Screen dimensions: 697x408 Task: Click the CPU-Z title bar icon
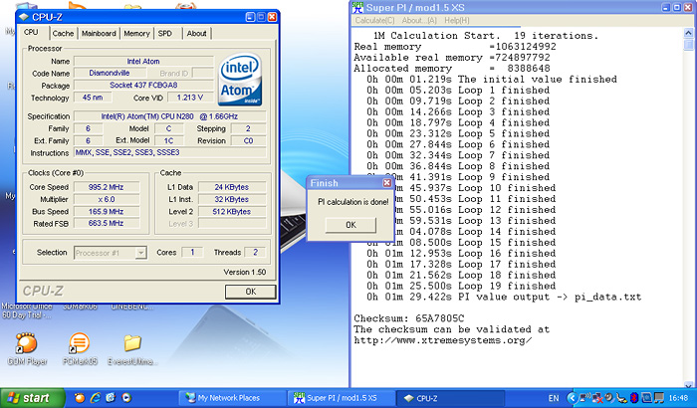point(24,17)
